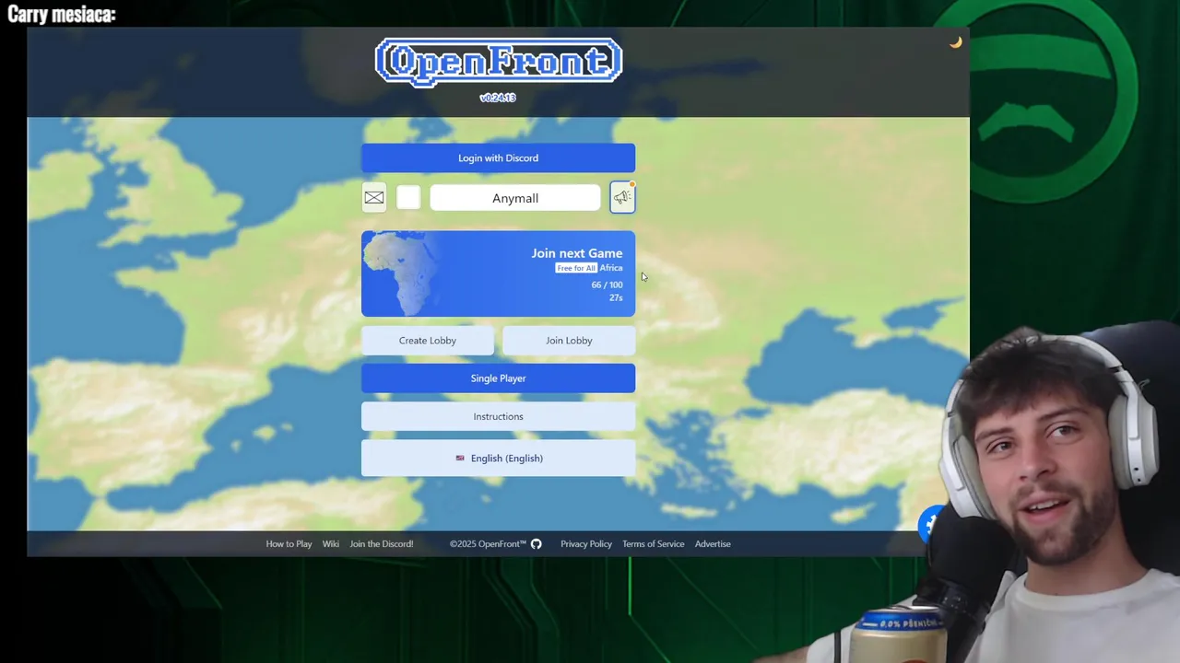Screen dimensions: 1180x663
Task: Open How to Play footer link
Action: (x=289, y=544)
